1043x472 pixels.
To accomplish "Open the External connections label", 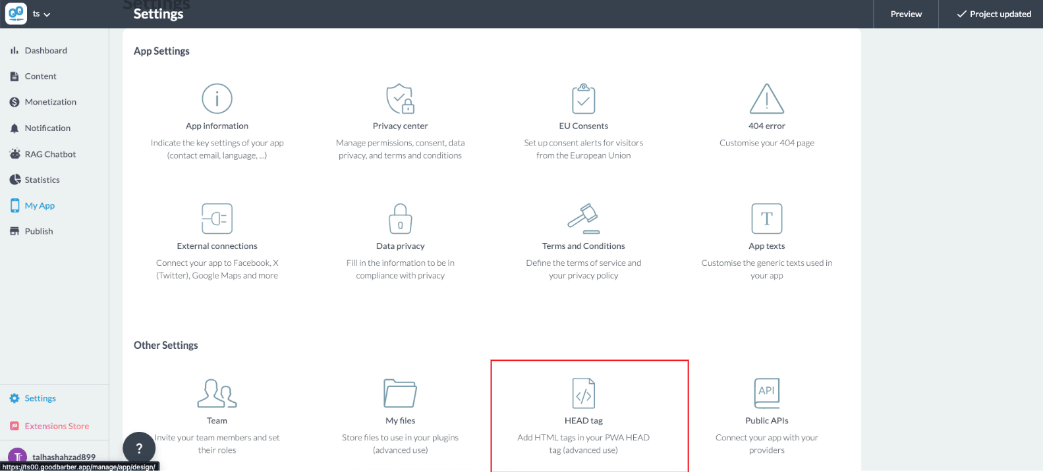I will coord(217,246).
